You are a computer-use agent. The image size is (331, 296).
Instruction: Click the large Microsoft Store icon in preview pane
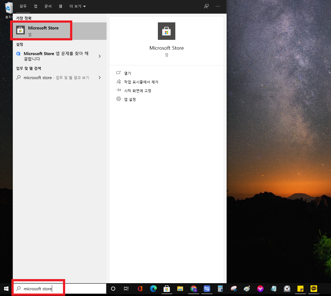(167, 31)
